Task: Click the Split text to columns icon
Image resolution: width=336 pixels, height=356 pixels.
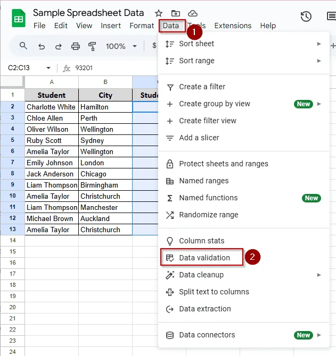Action: click(170, 292)
